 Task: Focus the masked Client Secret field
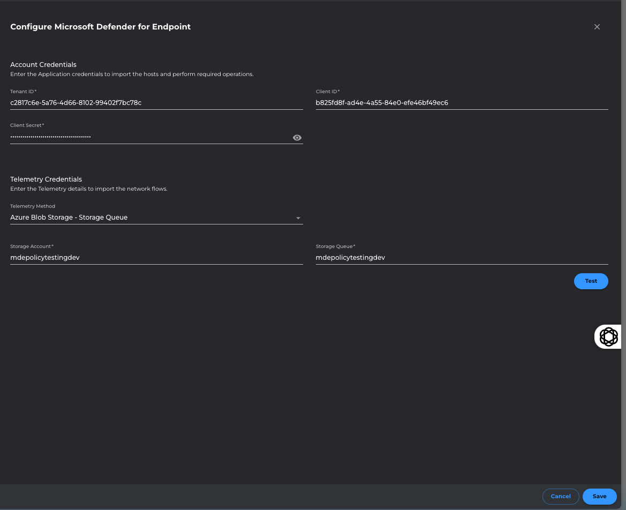tap(150, 137)
